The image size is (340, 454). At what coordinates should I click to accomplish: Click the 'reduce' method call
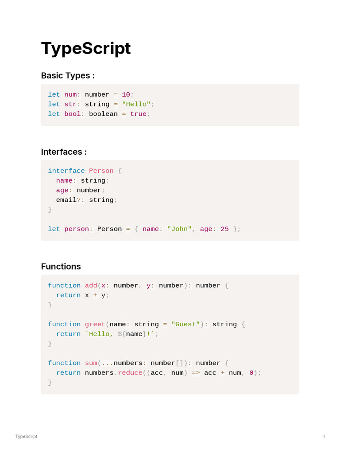130,373
